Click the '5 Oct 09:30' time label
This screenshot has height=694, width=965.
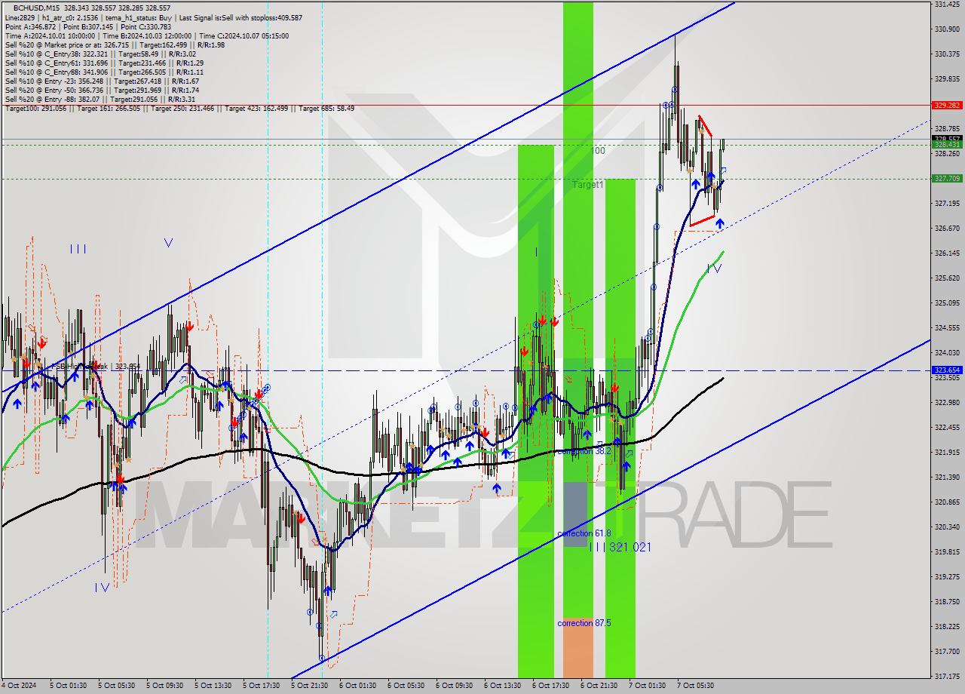(x=164, y=686)
